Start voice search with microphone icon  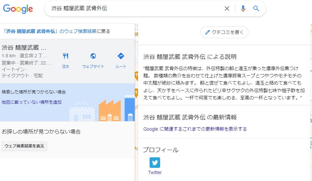pos(243,9)
